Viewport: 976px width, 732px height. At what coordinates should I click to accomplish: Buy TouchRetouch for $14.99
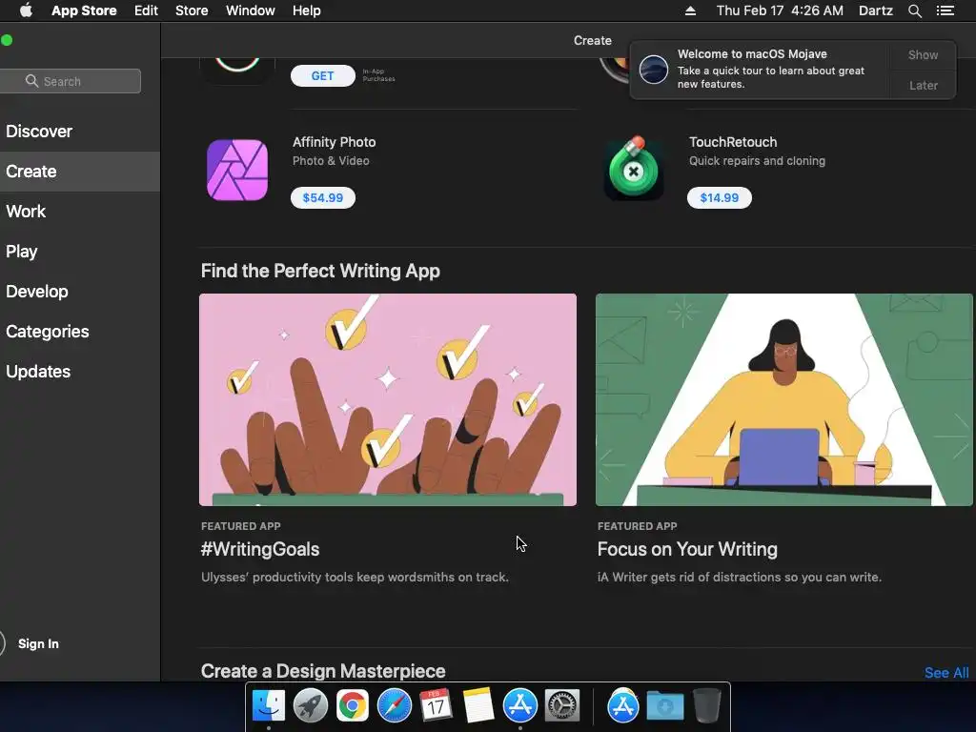point(719,198)
